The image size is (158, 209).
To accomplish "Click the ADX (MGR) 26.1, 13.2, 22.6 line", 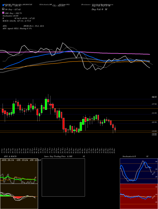I will pos(23,26).
